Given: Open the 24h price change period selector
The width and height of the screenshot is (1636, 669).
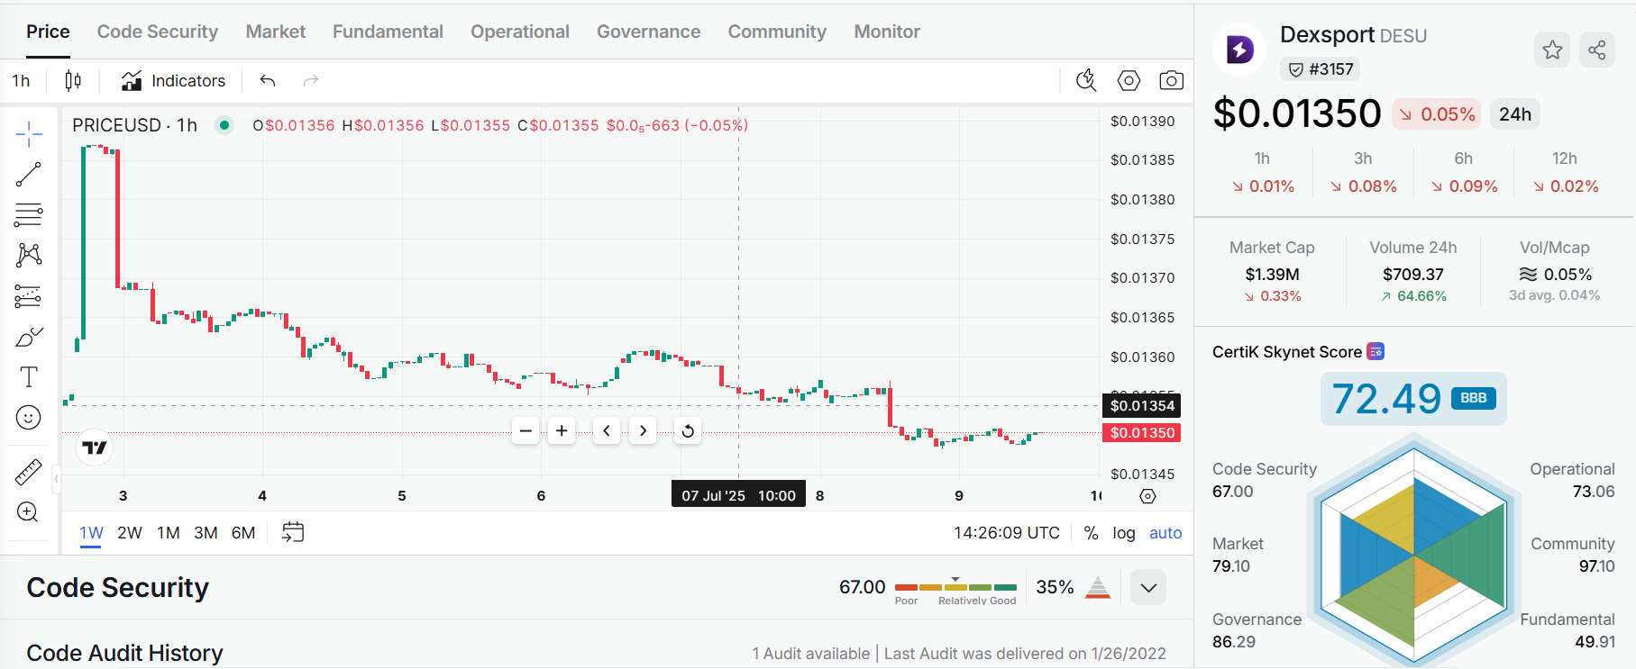Looking at the screenshot, I should (x=1514, y=114).
